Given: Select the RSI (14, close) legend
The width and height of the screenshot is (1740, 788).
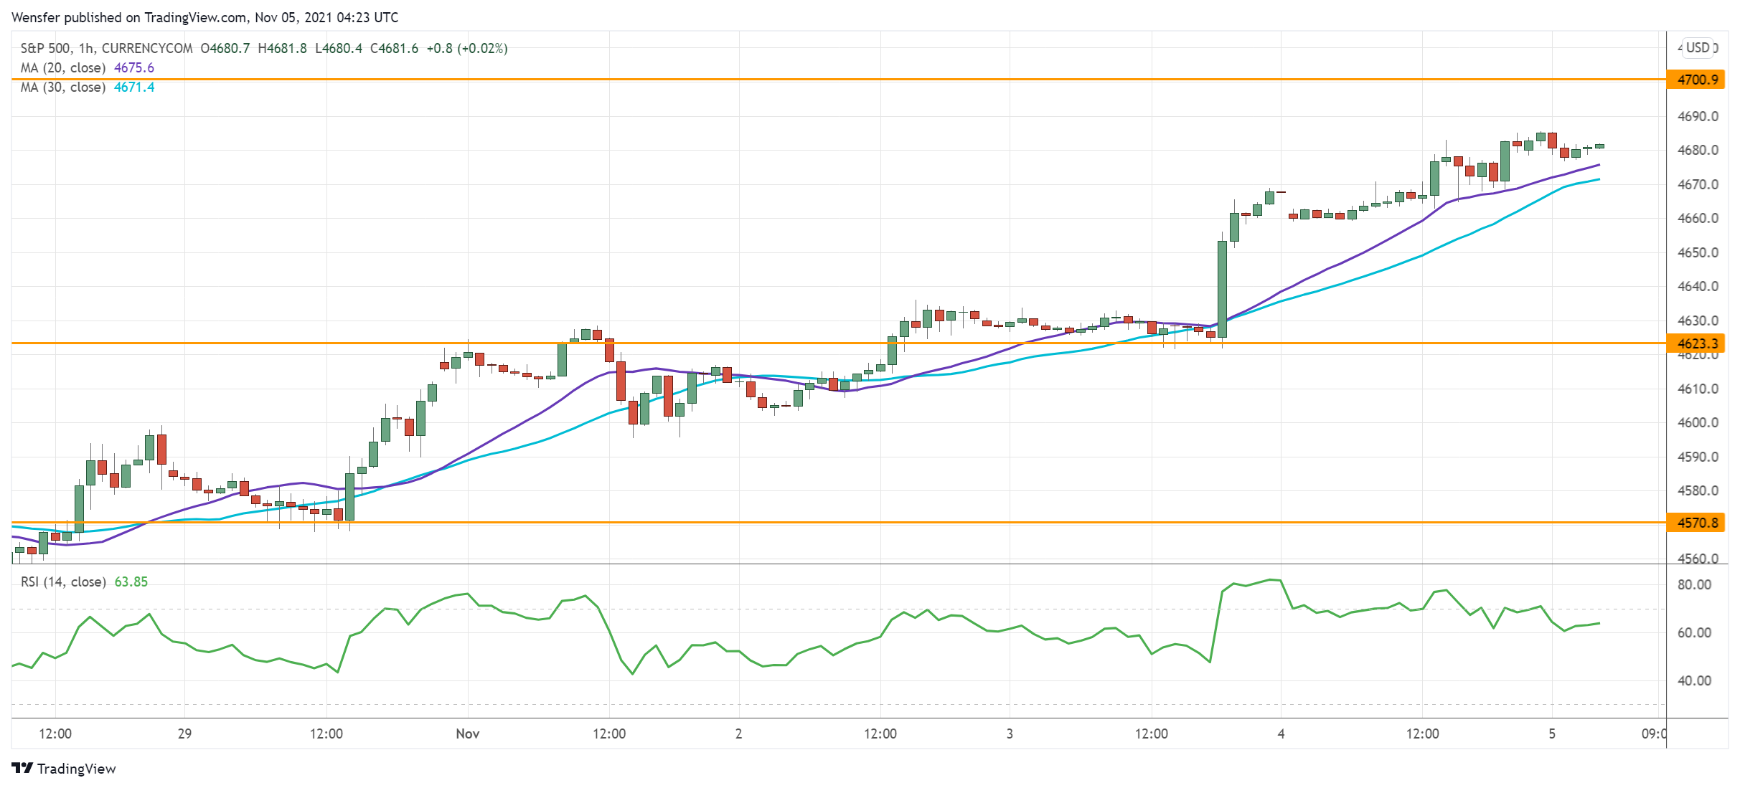Looking at the screenshot, I should 63,582.
